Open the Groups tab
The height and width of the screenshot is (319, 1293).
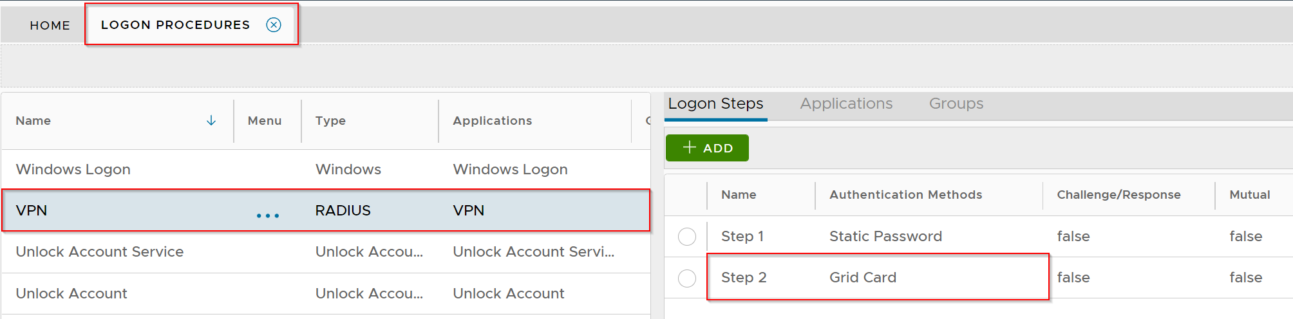(x=956, y=104)
